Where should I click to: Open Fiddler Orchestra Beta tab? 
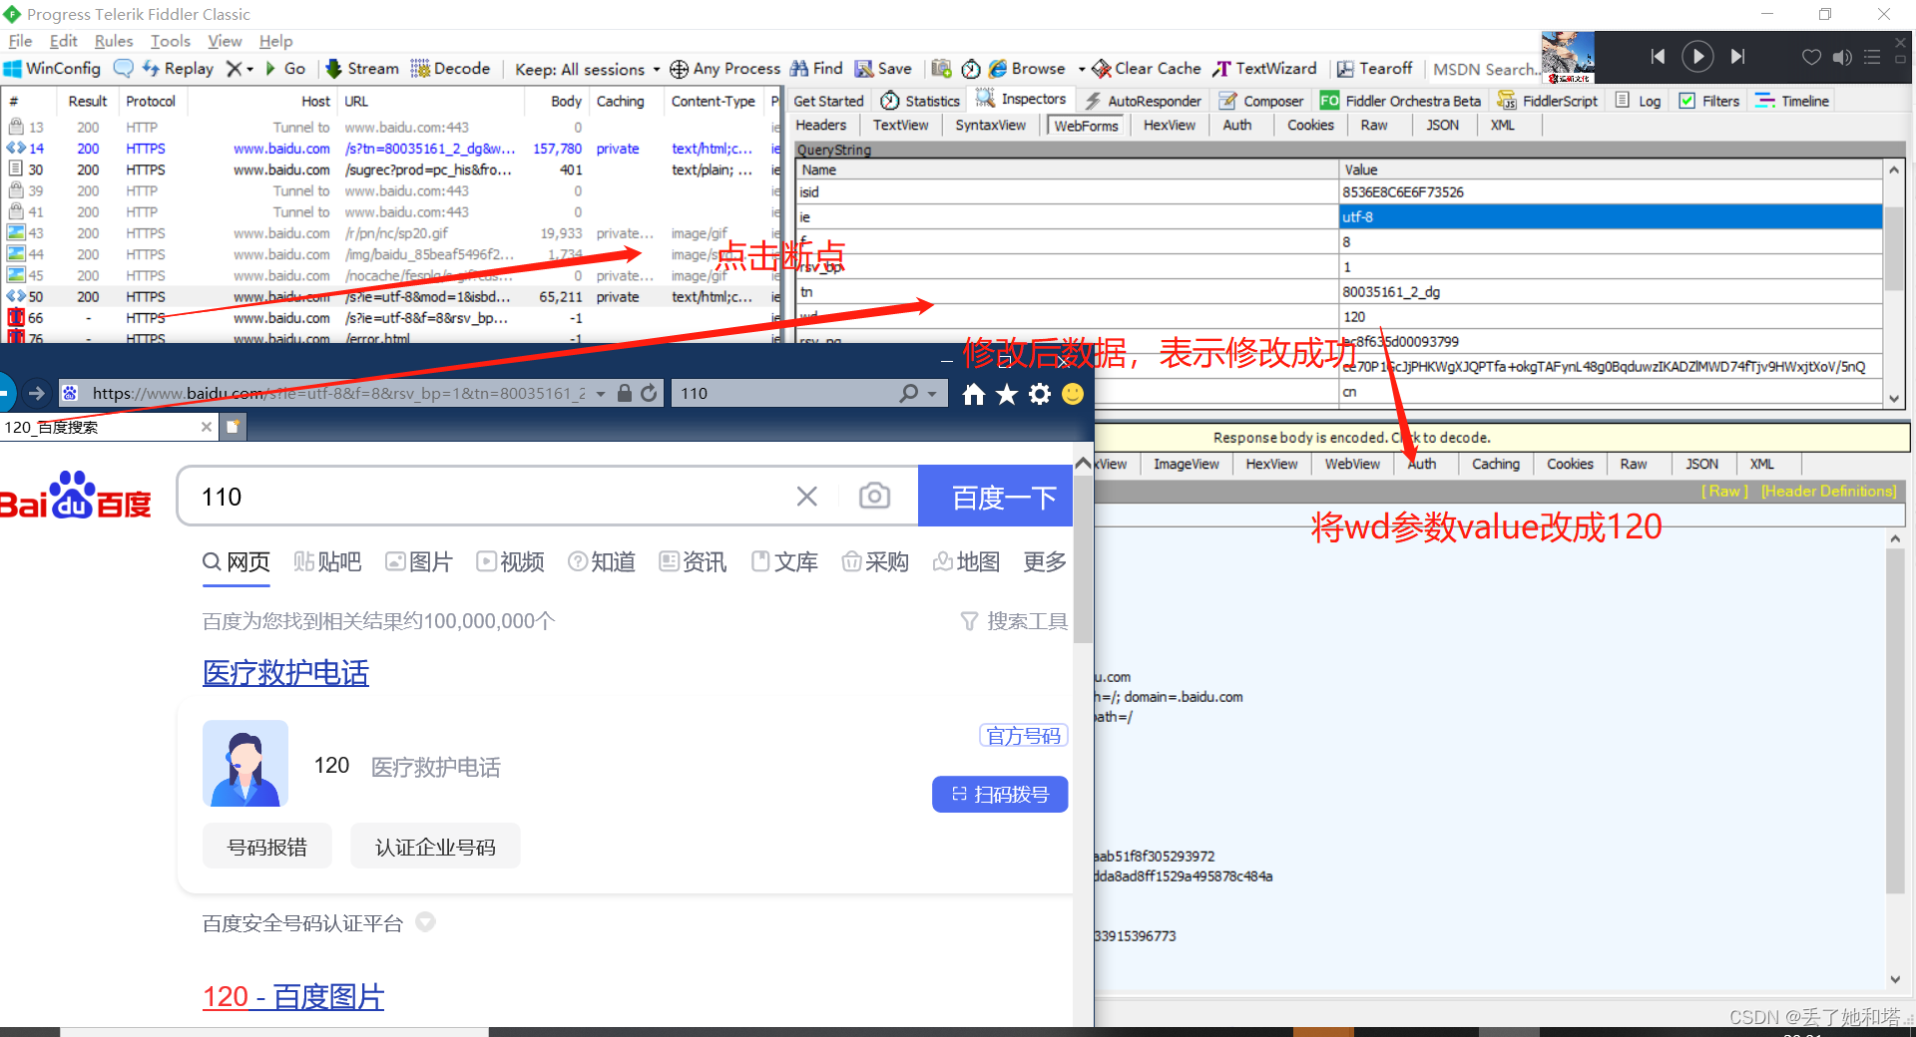click(x=1400, y=101)
